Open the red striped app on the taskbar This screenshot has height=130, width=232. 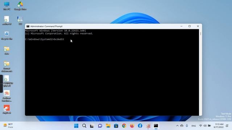click(x=148, y=126)
